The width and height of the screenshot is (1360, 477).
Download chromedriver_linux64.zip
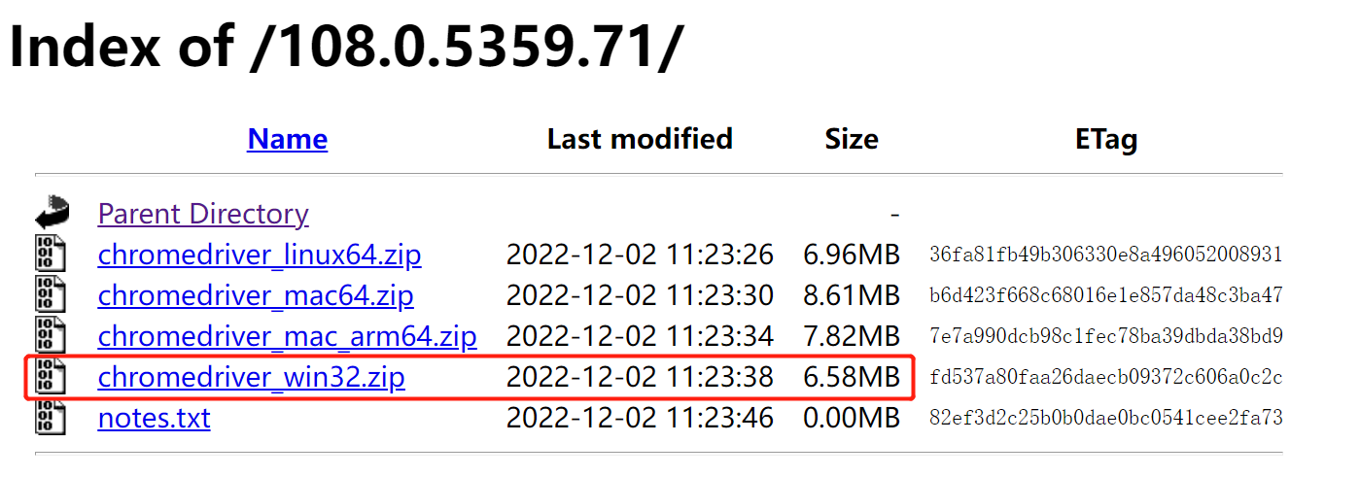point(260,256)
